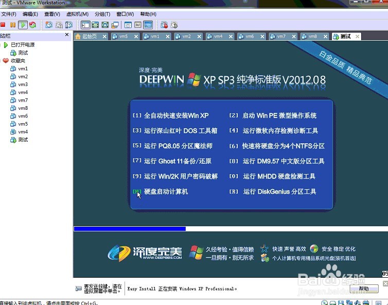Open the 文件(F) menu

tap(9, 14)
